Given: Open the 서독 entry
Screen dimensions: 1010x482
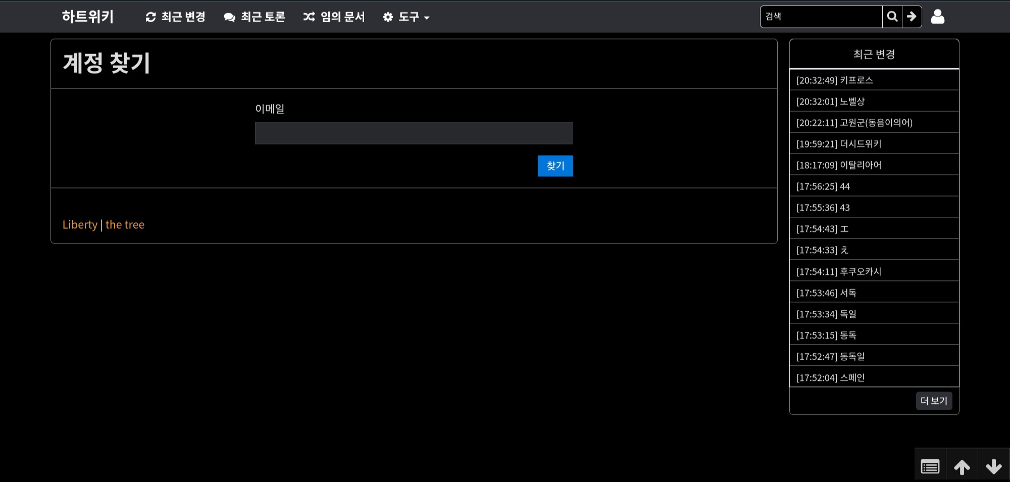Looking at the screenshot, I should point(874,293).
